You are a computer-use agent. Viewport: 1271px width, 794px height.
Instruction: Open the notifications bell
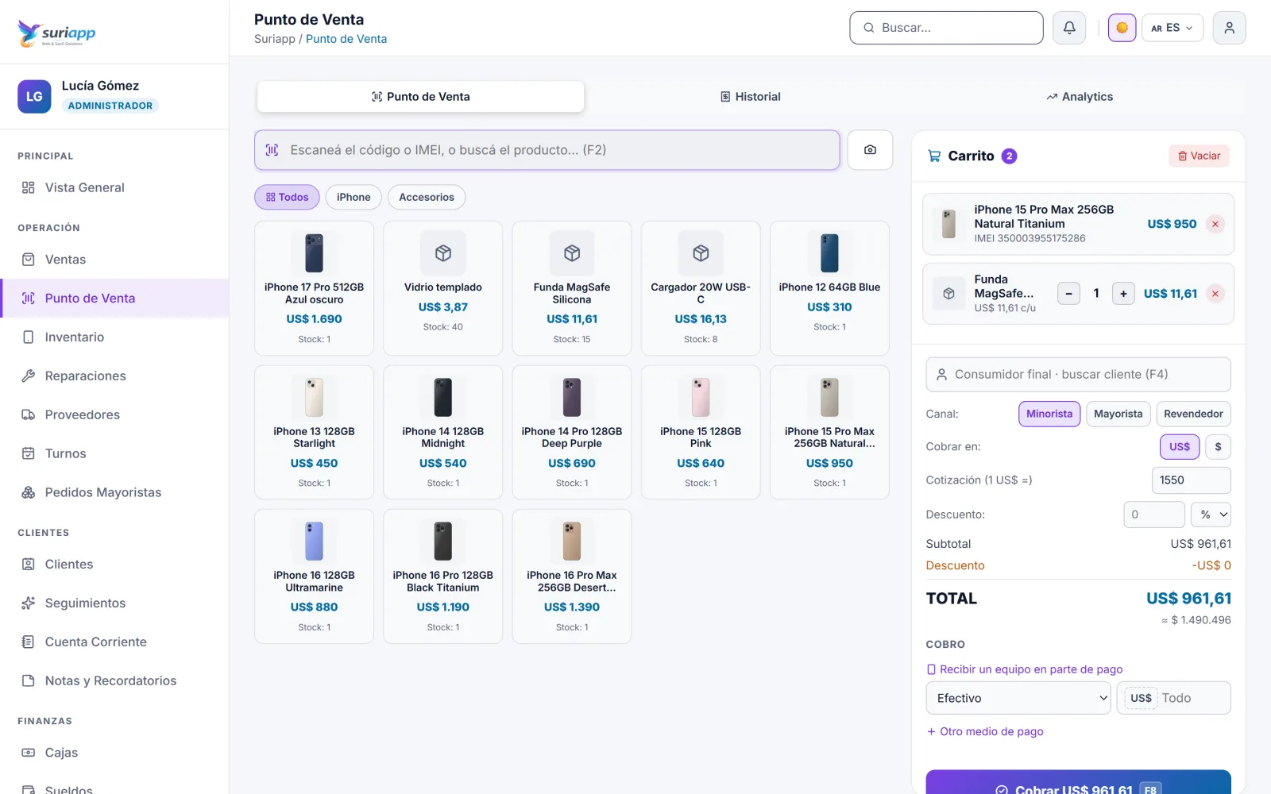[x=1069, y=28]
